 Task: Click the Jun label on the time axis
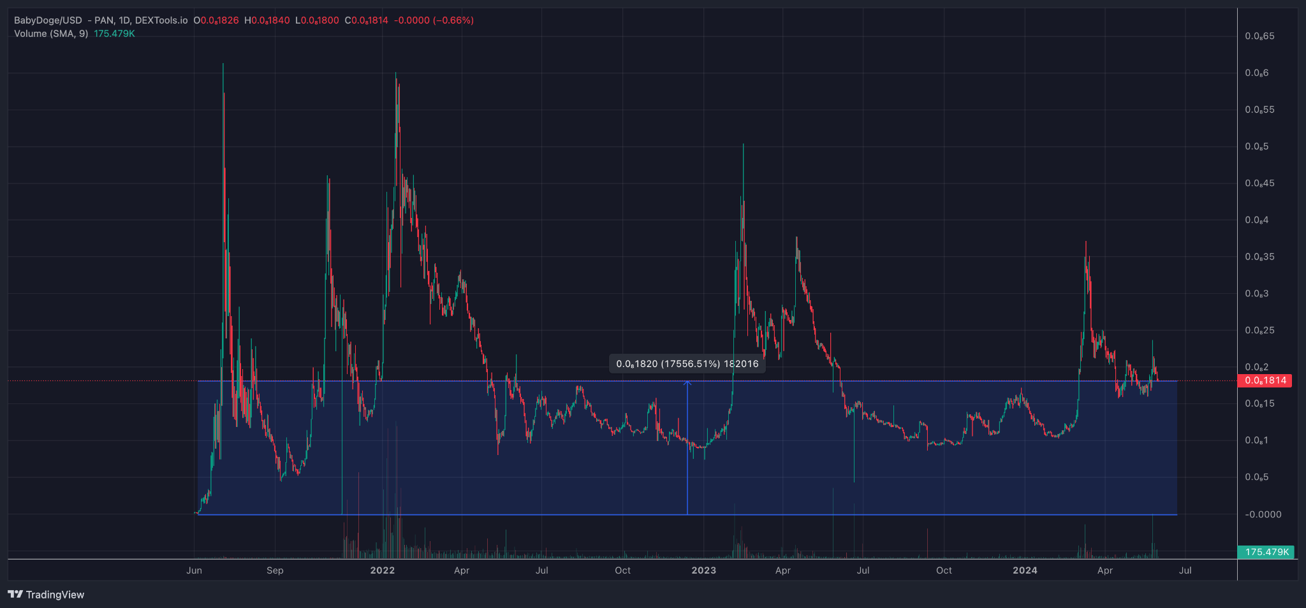click(x=194, y=570)
